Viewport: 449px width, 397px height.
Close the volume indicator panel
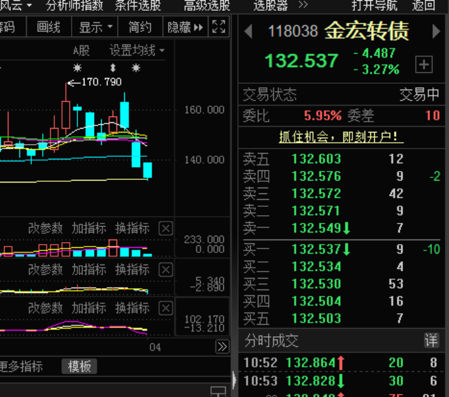pyautogui.click(x=165, y=229)
